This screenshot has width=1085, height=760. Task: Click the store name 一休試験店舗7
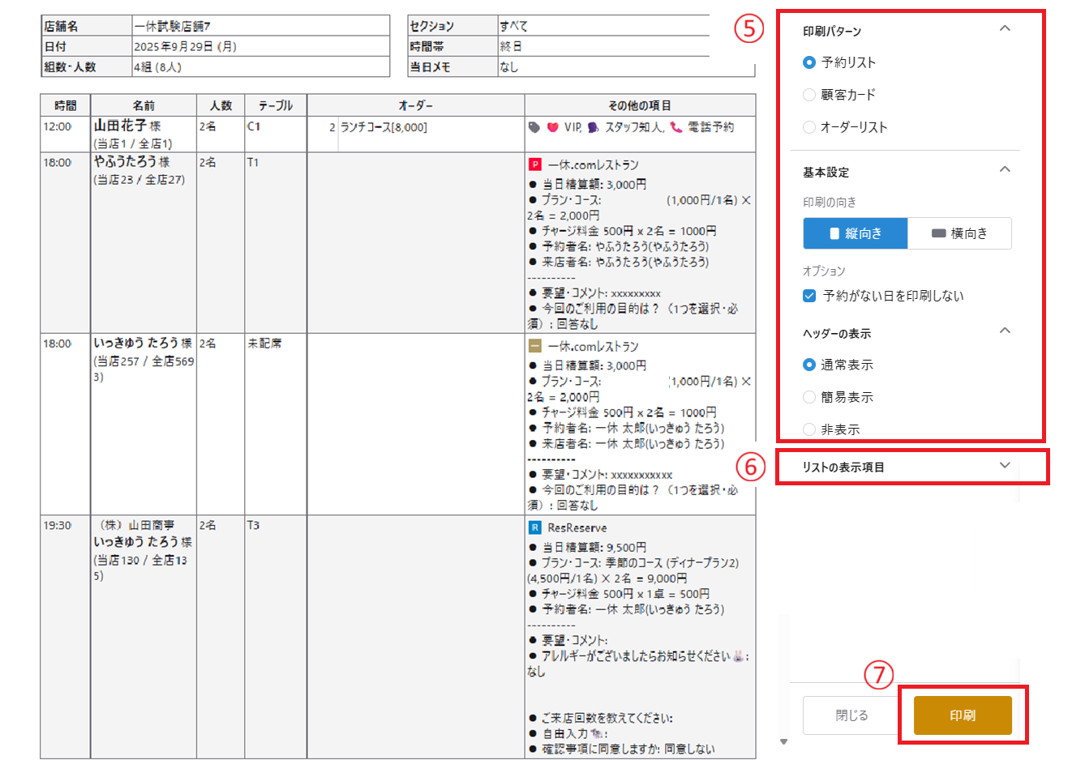click(x=172, y=26)
